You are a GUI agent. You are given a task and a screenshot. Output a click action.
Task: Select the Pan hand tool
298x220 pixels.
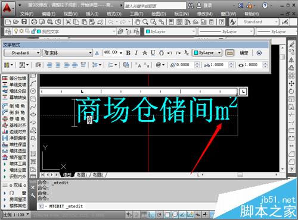[137, 22]
